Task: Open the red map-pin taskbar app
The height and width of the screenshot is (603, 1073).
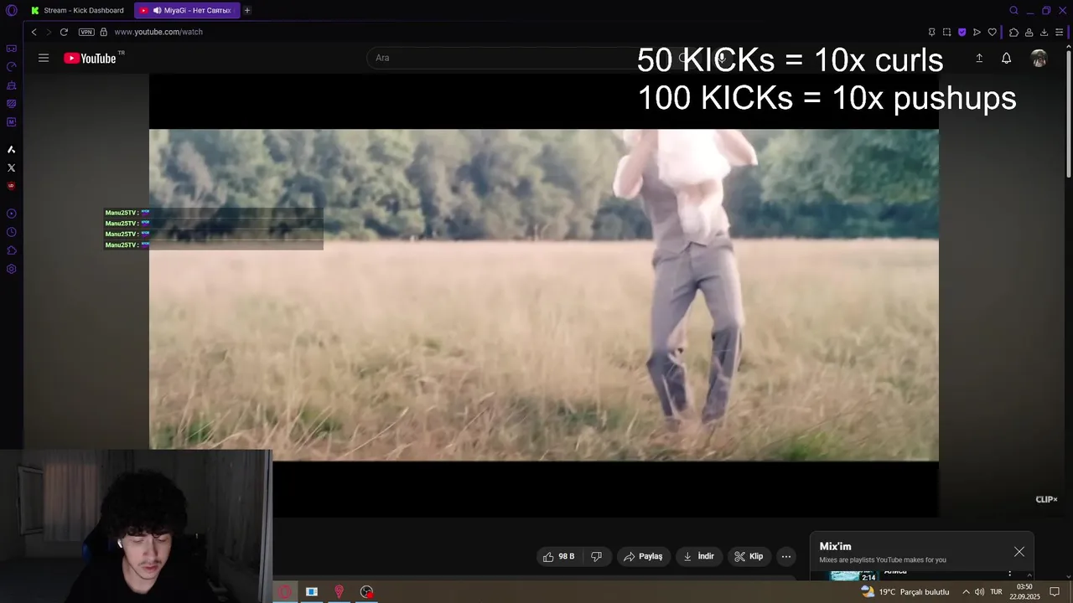Action: (339, 591)
